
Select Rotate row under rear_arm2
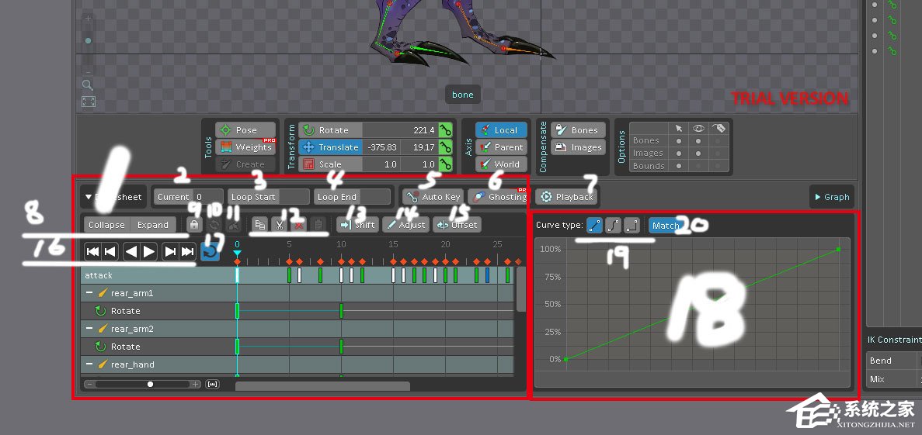point(297,347)
